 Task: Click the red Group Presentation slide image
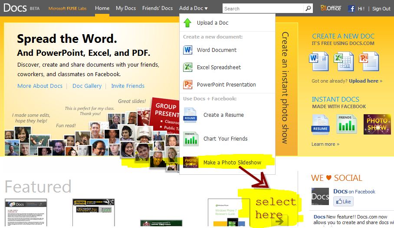pyautogui.click(x=165, y=115)
